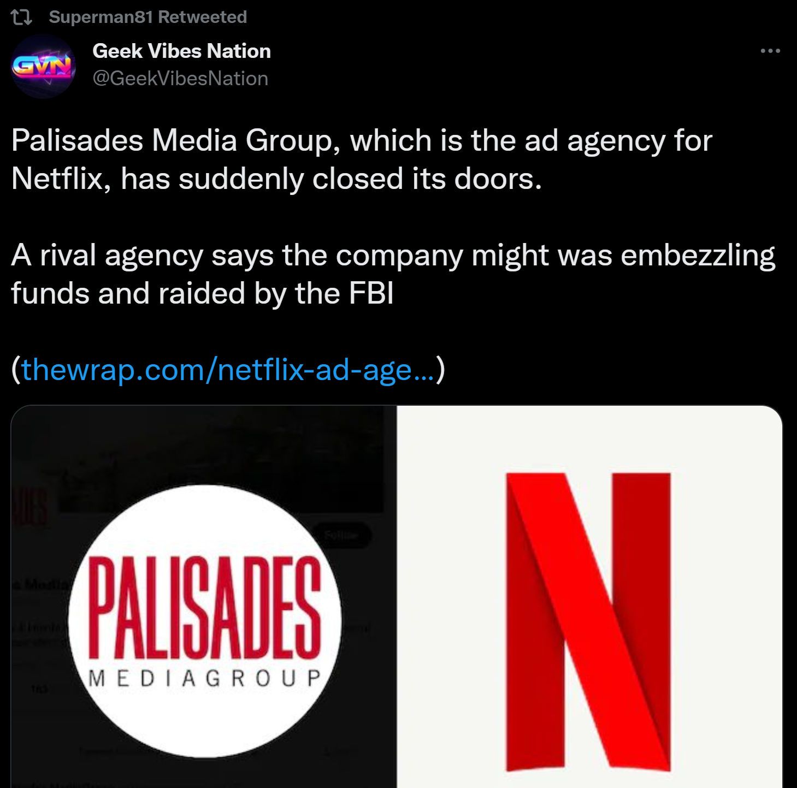This screenshot has height=788, width=797.
Task: Open the right Netflix image
Action: tap(590, 596)
